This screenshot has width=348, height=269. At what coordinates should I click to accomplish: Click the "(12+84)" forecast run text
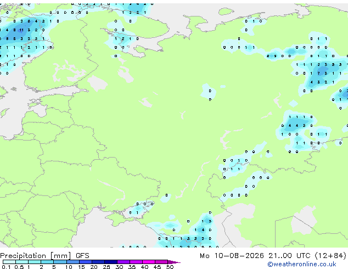(330, 256)
